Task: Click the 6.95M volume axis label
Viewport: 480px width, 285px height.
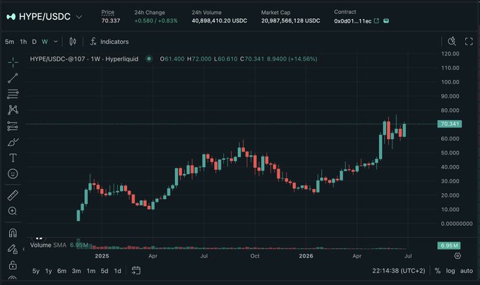Action: (x=449, y=245)
